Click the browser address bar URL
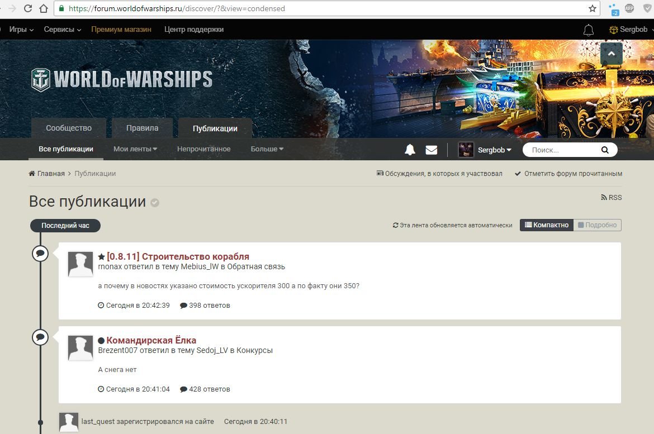654x434 pixels. (177, 8)
